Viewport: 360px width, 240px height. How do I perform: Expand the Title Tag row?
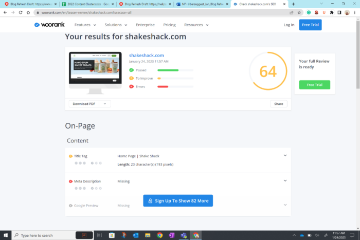coord(285,156)
